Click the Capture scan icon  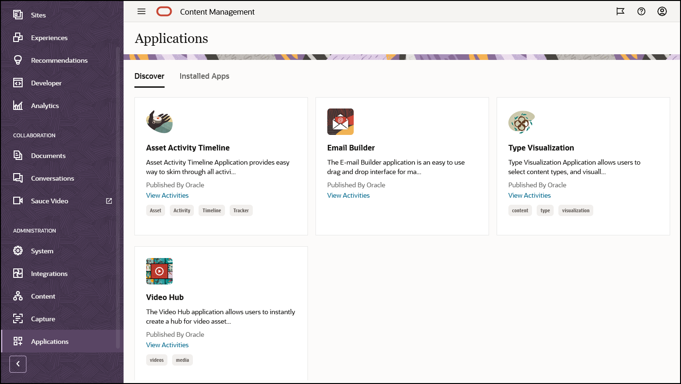[x=18, y=318]
